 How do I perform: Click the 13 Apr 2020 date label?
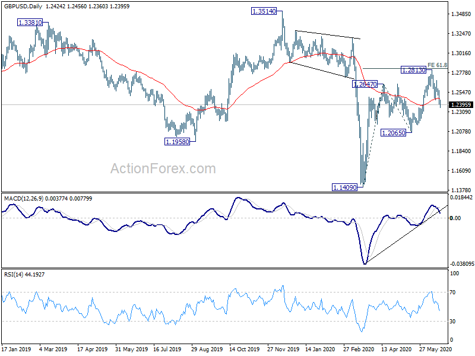(396, 349)
